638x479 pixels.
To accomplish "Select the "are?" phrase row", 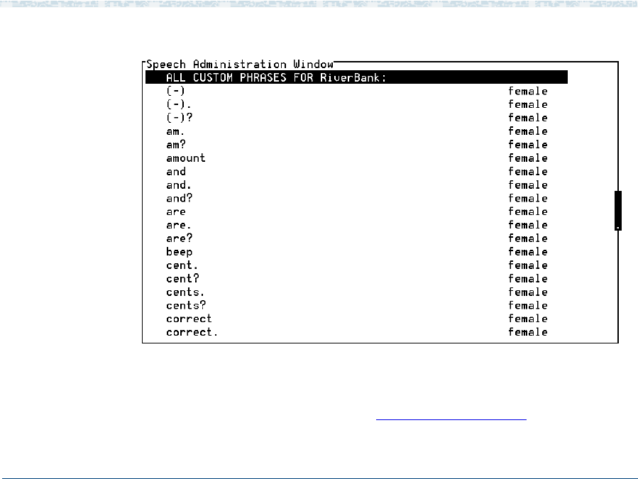I will point(356,238).
